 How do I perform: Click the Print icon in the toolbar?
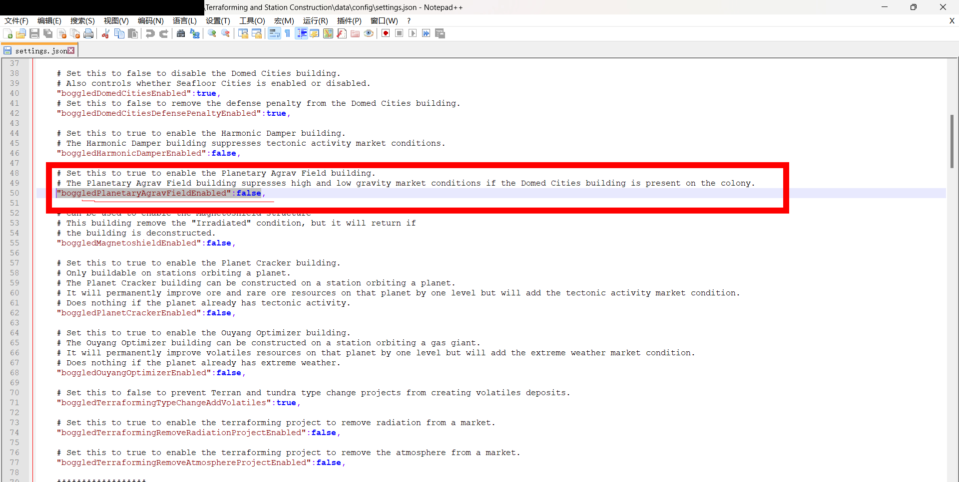[88, 33]
